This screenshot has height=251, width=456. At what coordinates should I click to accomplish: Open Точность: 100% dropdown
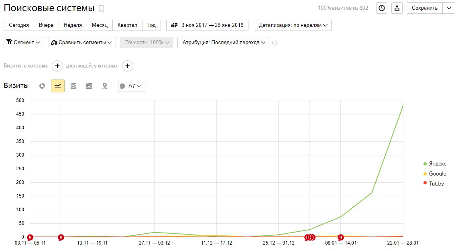tap(147, 43)
